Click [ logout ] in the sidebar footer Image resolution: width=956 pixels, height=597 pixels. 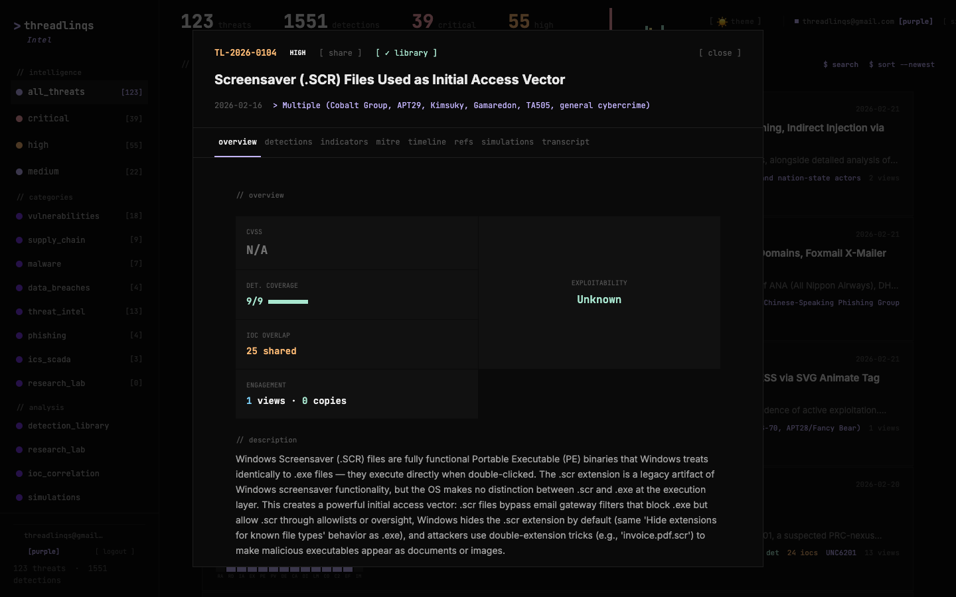115,551
